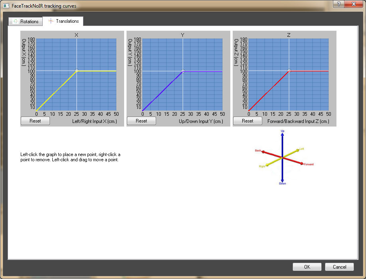The height and width of the screenshot is (279, 366).
Task: Click the 'Right' label in axis diagram
Action: click(x=262, y=166)
